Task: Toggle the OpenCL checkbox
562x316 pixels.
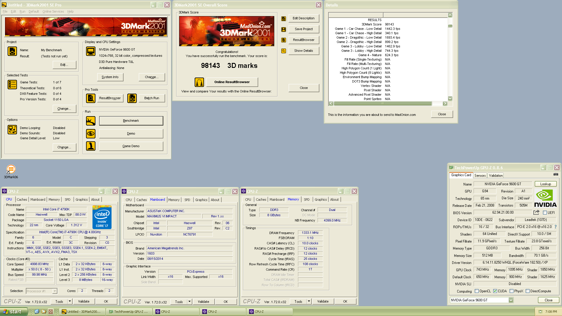Action: [x=477, y=291]
